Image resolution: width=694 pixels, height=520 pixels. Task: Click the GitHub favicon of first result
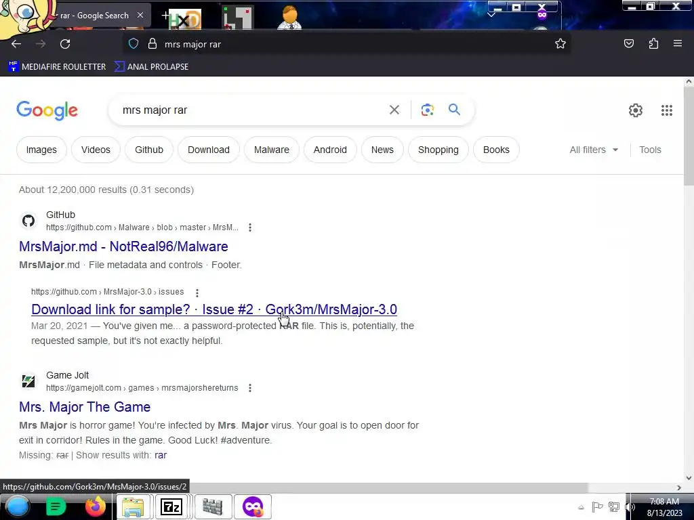pyautogui.click(x=28, y=221)
